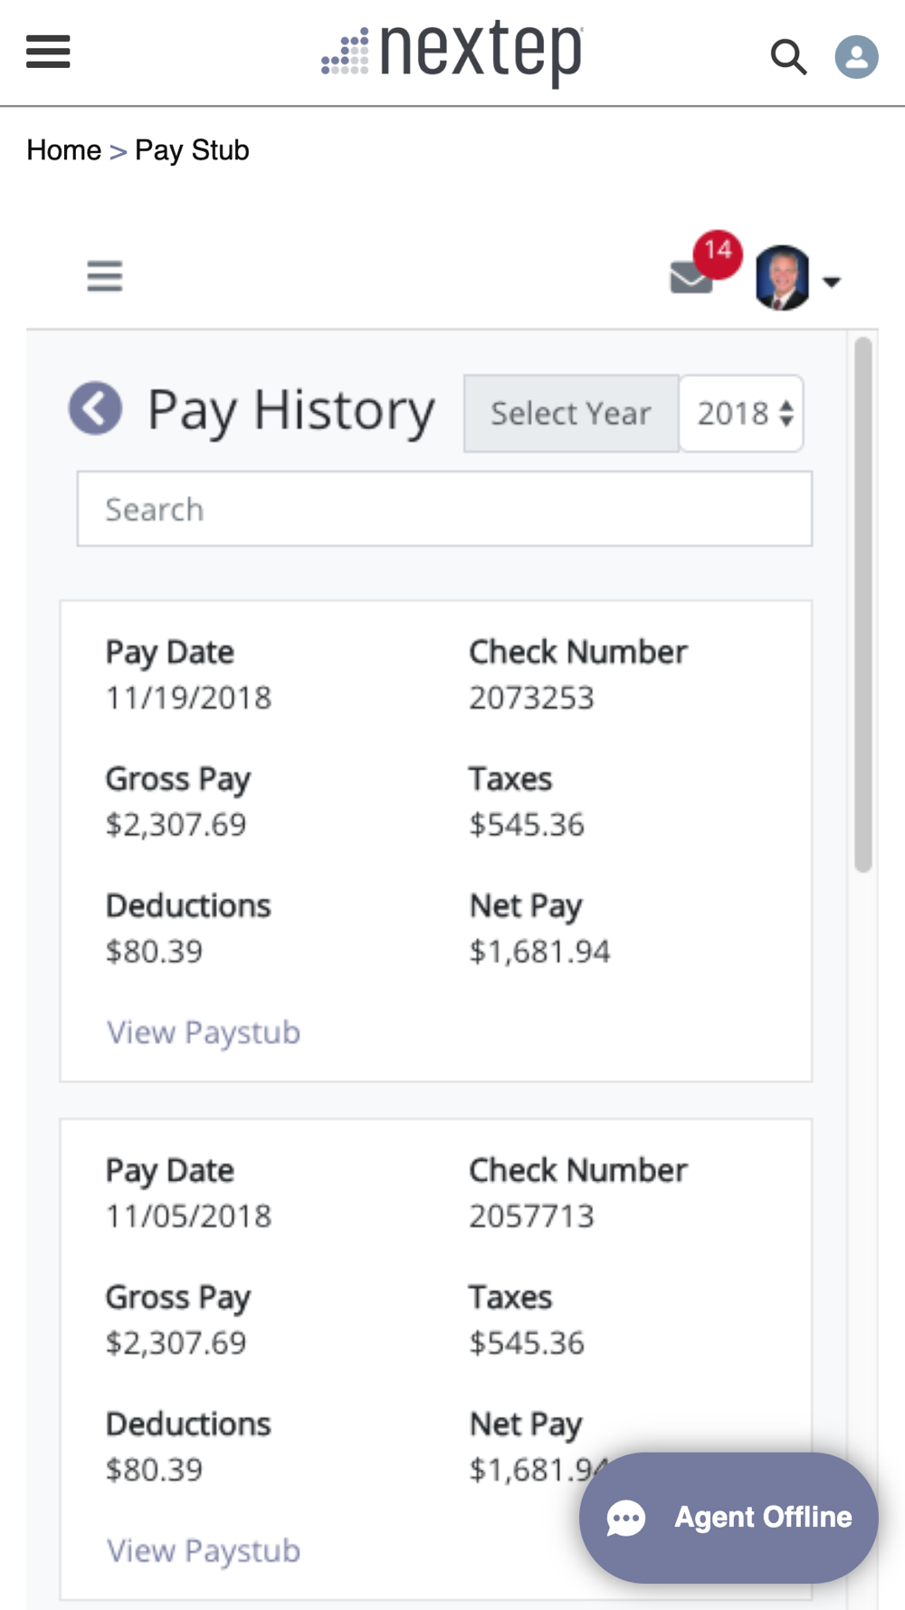Open the top hamburger navigation menu
Screen dimensions: 905x1610
(48, 52)
